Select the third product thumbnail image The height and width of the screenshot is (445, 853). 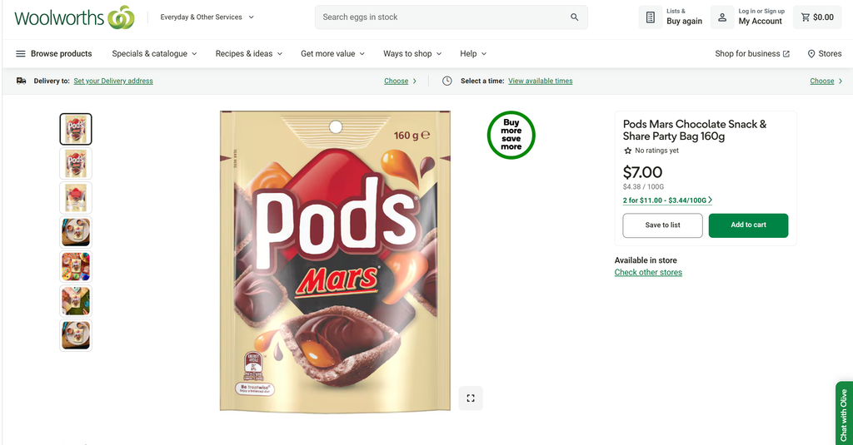76,198
